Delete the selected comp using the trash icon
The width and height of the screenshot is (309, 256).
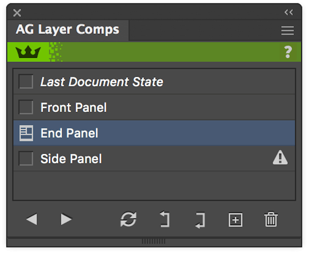[271, 220]
